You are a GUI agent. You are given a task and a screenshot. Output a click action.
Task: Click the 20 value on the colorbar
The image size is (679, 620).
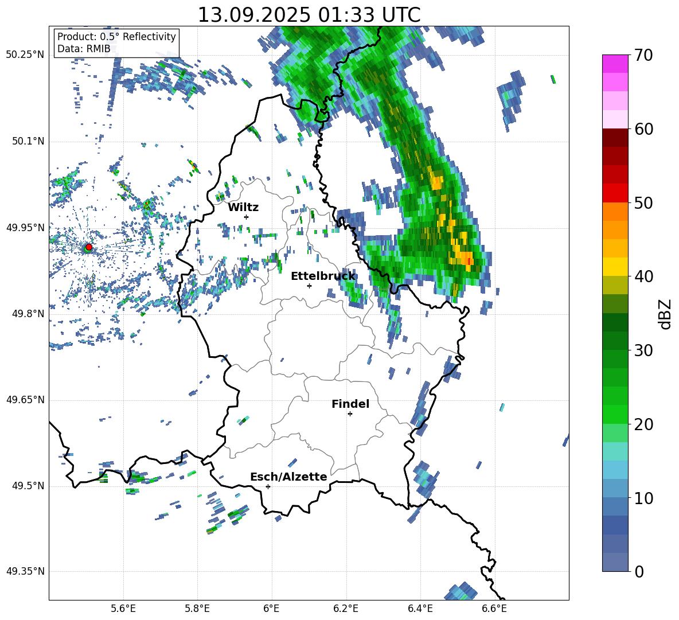tap(643, 424)
